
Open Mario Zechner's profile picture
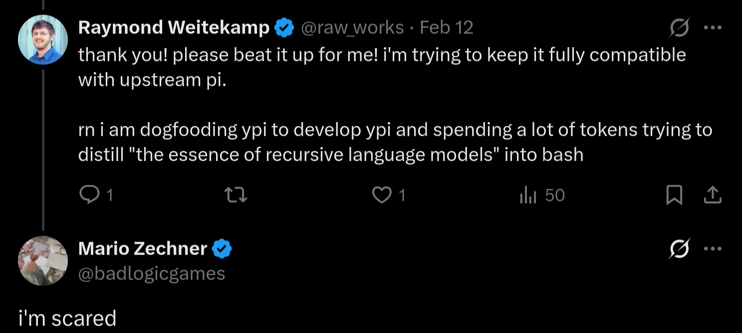click(x=43, y=261)
